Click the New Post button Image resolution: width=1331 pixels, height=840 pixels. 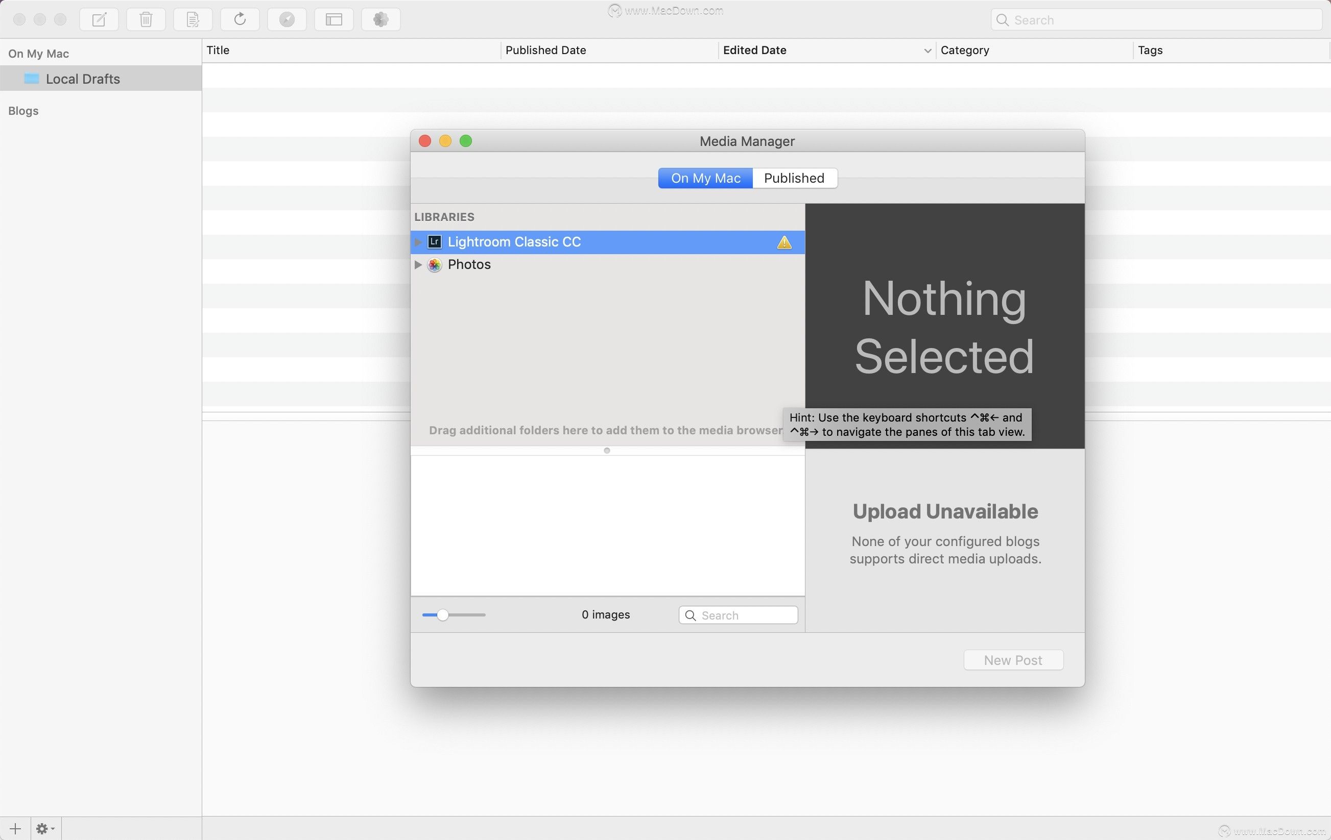click(x=1013, y=660)
